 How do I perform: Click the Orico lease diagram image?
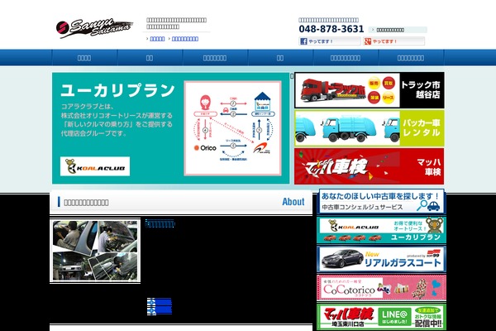coord(233,128)
